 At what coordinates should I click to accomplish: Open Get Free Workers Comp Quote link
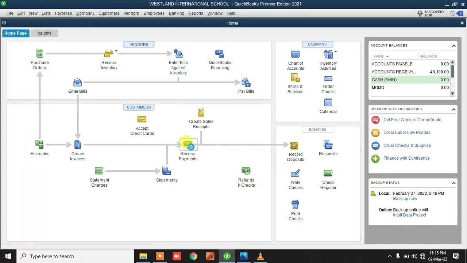tap(412, 120)
